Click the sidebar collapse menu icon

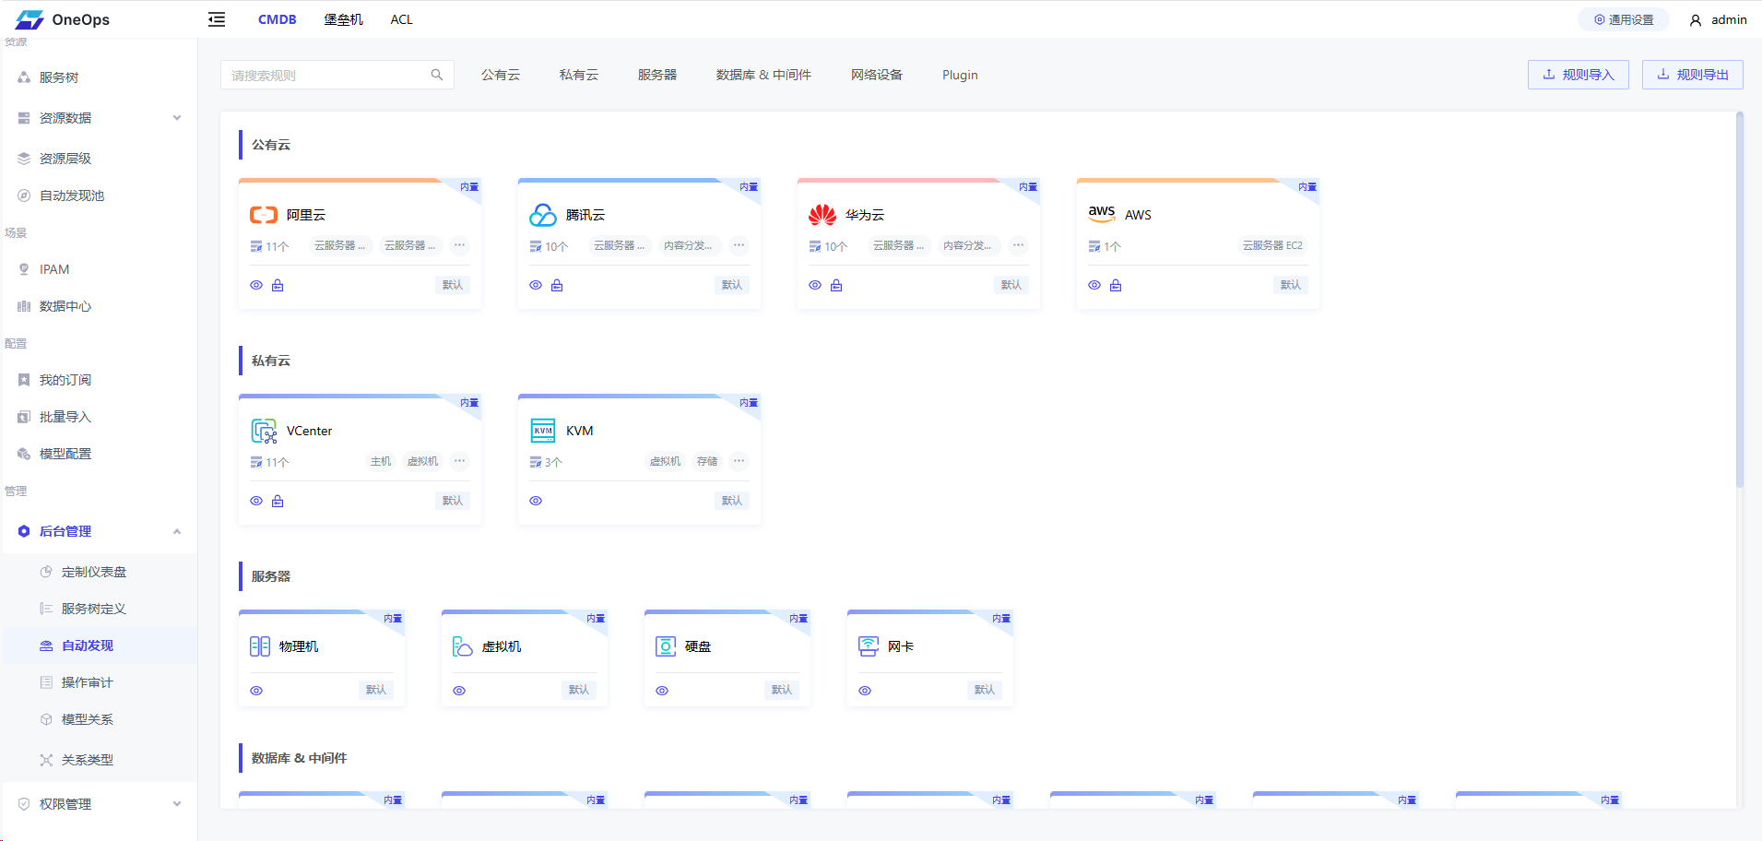point(217,19)
